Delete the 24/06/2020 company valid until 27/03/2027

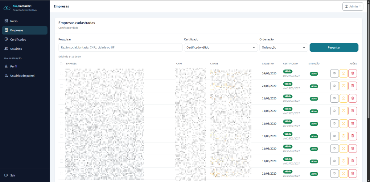(x=353, y=73)
